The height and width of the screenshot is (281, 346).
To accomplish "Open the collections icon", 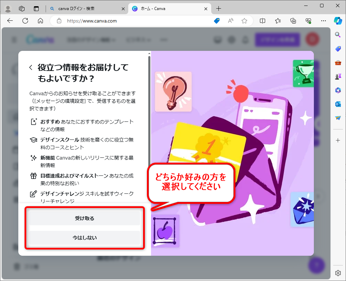I will pos(293,21).
